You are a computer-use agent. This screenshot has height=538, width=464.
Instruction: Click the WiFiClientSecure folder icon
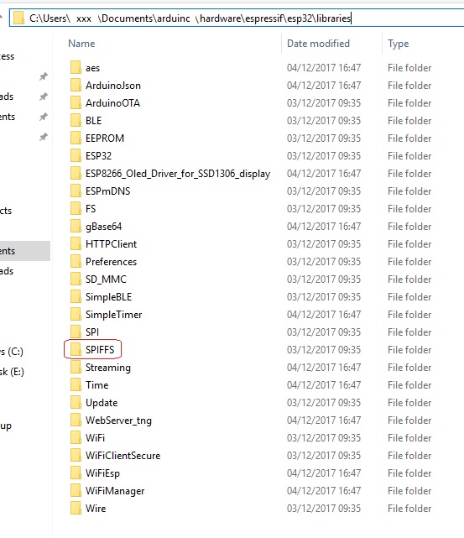click(x=76, y=455)
